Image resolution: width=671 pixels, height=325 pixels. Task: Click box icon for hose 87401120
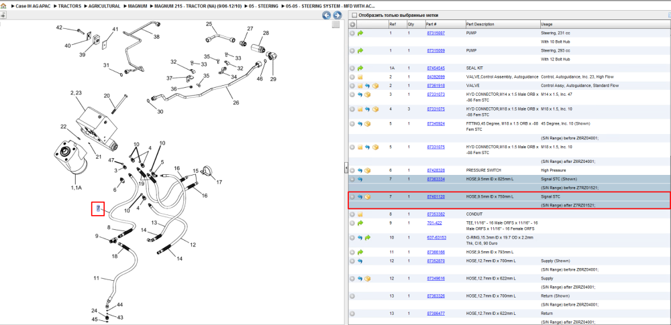click(x=367, y=197)
